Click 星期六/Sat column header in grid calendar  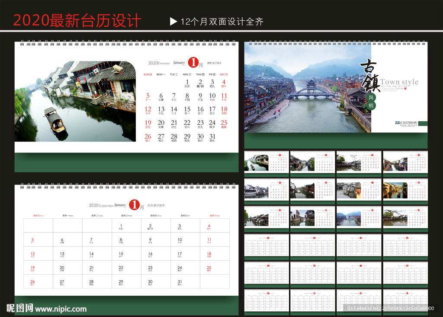[215, 215]
